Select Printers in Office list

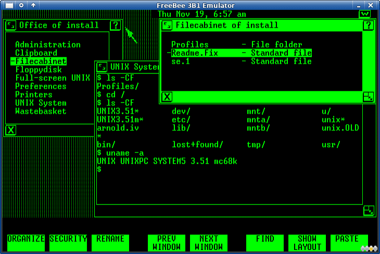(34, 94)
